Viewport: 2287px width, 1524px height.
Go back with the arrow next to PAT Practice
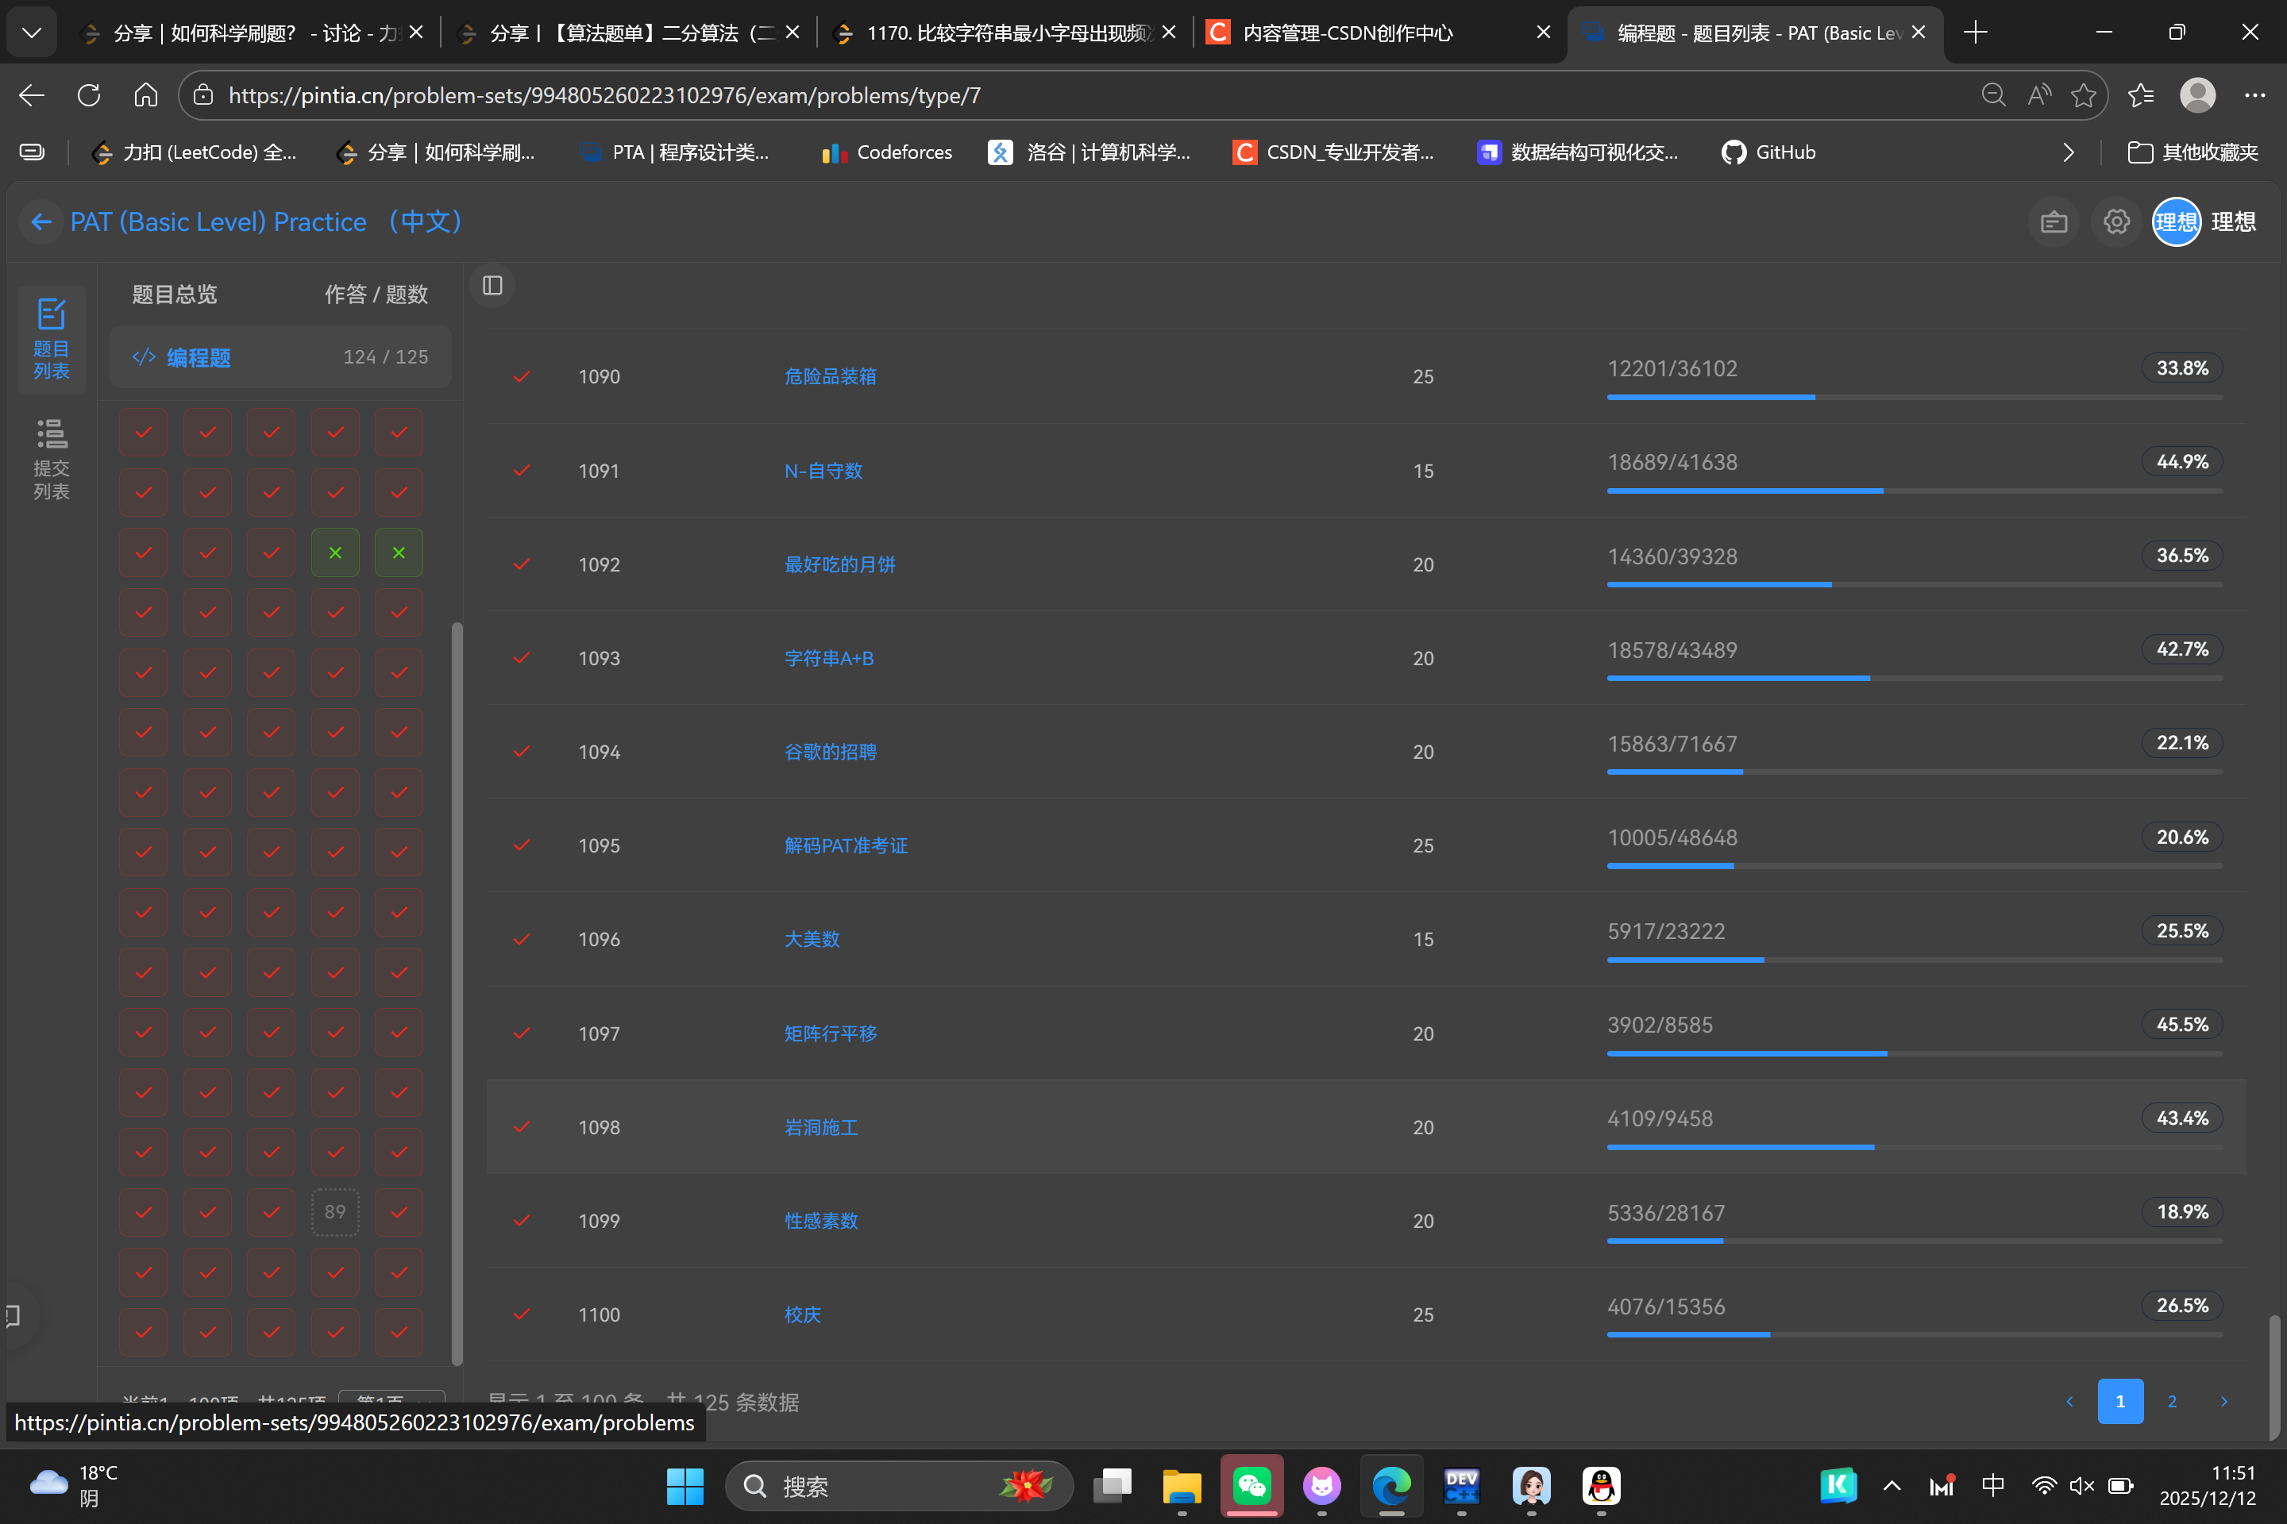coord(40,221)
